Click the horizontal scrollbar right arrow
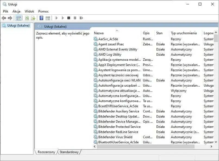Image resolution: width=219 pixels, height=161 pixels. [211, 146]
